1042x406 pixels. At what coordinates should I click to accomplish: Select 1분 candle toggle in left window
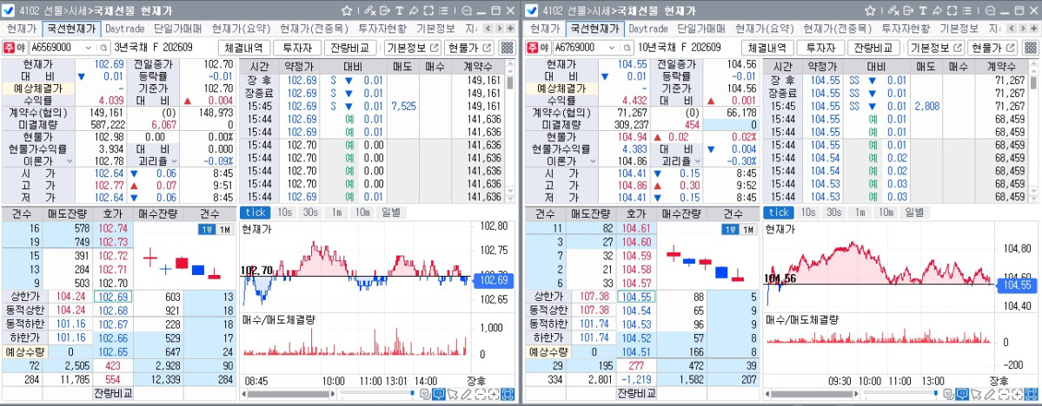tap(207, 230)
